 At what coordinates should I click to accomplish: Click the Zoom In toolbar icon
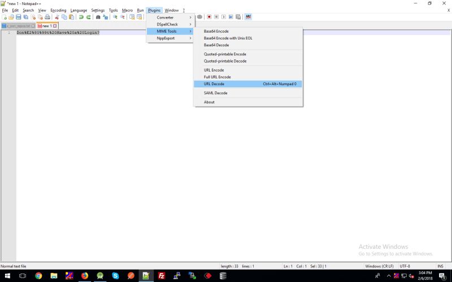(115, 17)
